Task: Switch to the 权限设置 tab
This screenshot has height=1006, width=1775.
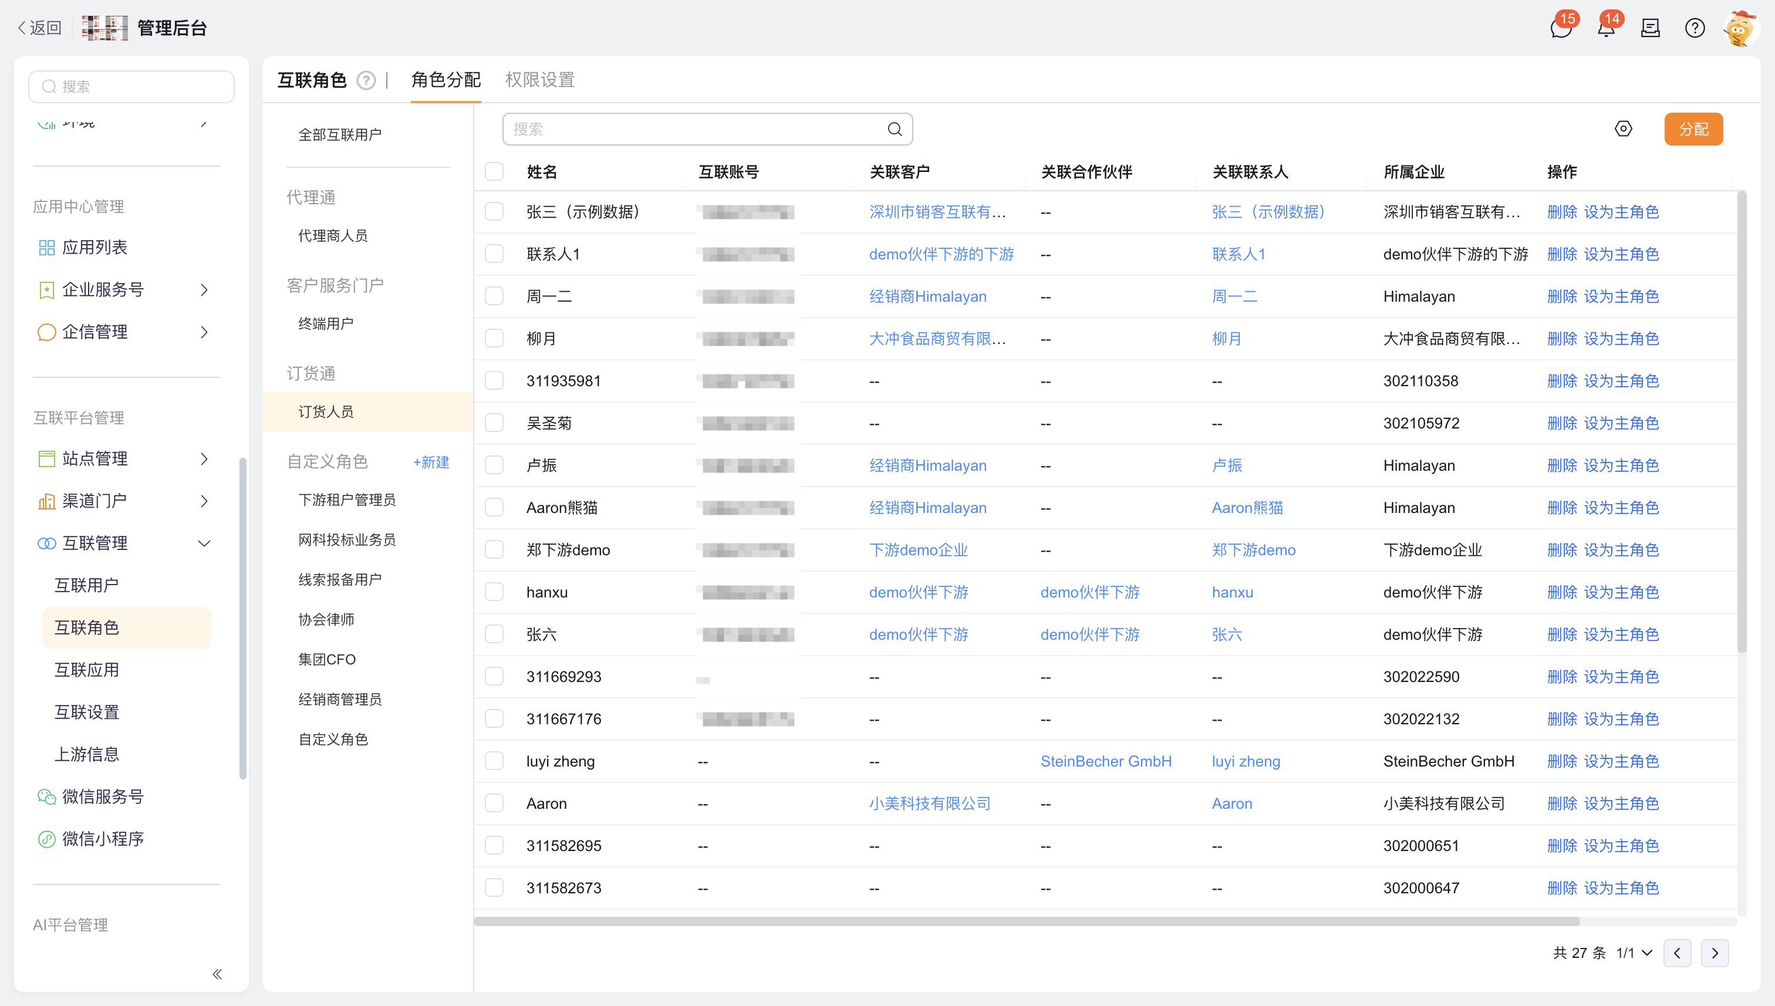Action: (x=539, y=80)
